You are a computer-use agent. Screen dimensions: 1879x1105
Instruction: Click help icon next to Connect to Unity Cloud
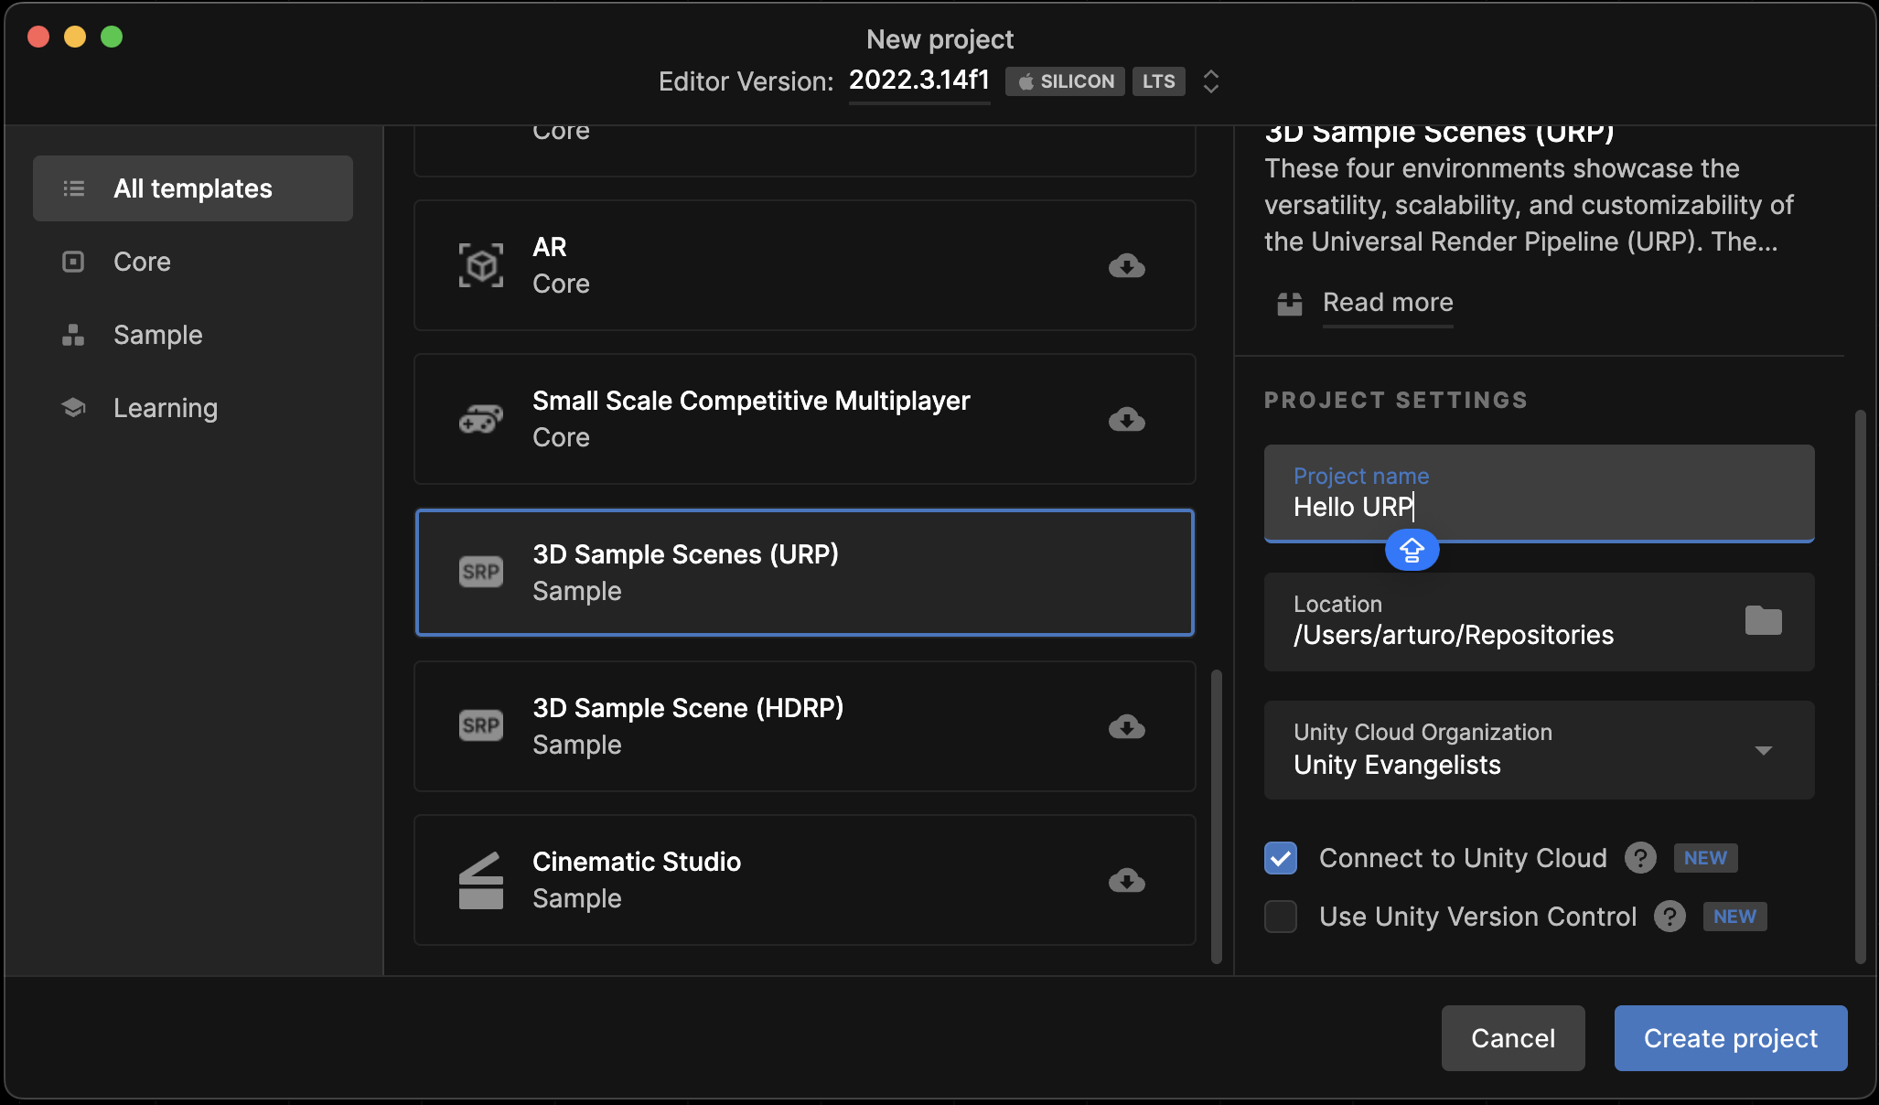point(1640,858)
